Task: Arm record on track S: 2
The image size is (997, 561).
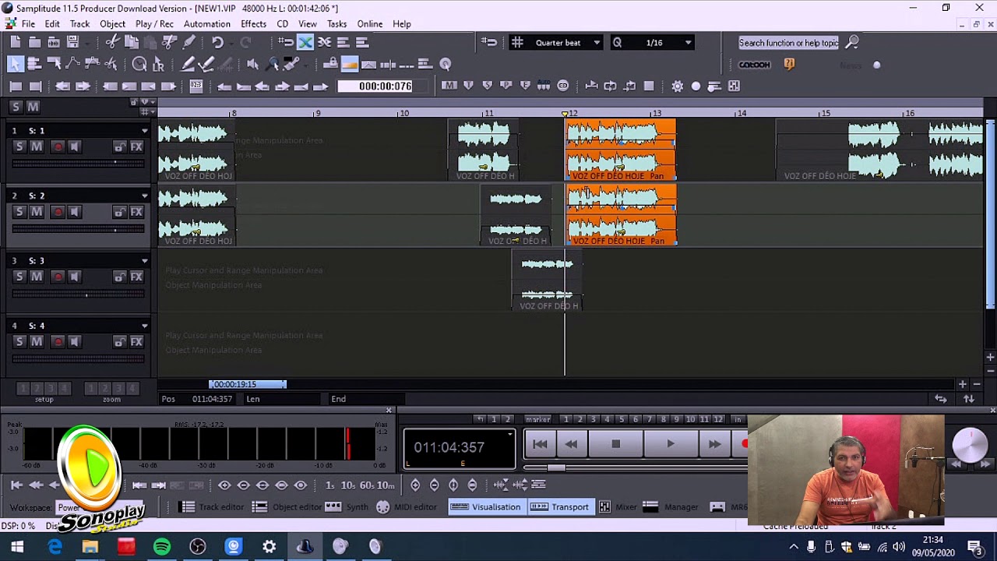Action: [58, 212]
